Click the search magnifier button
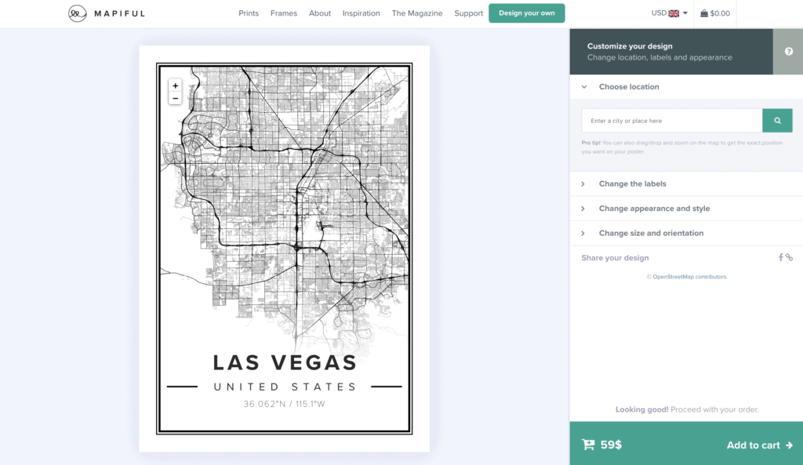The image size is (803, 465). [x=777, y=120]
